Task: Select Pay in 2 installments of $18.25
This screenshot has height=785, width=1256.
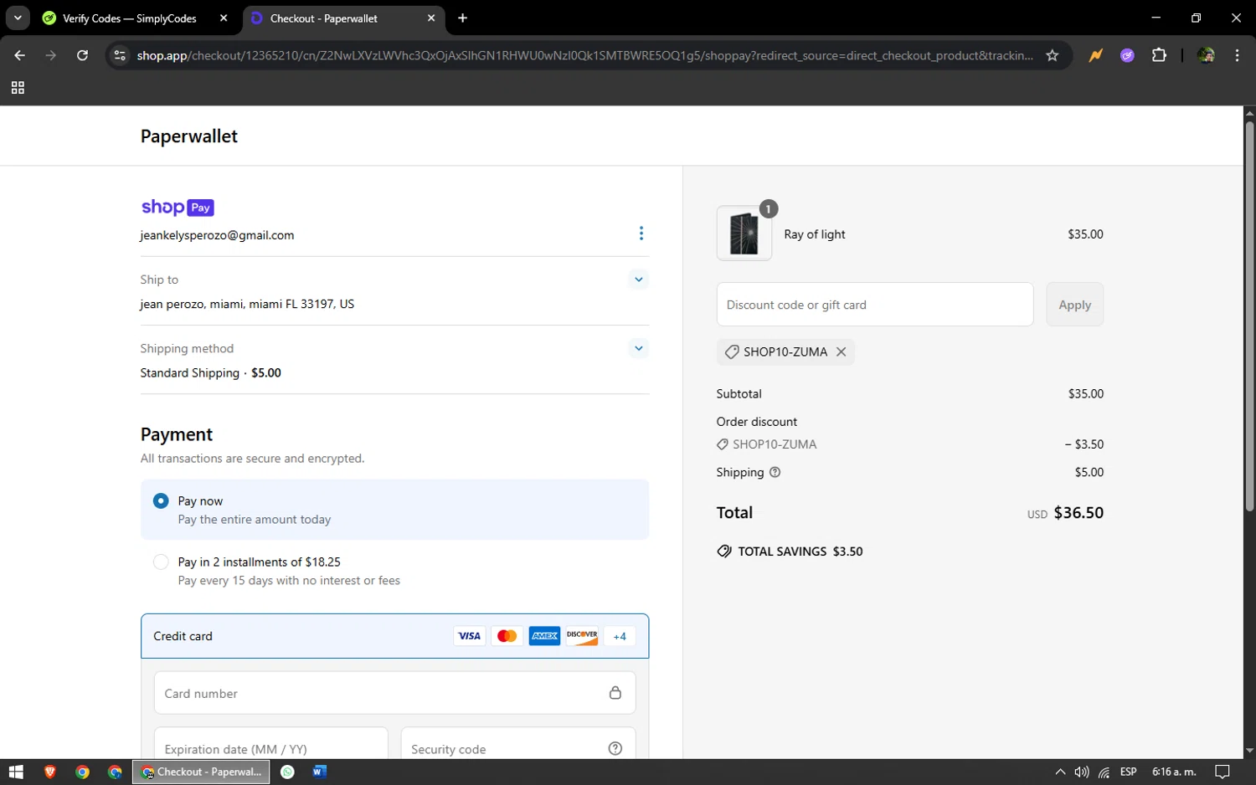Action: point(161,562)
